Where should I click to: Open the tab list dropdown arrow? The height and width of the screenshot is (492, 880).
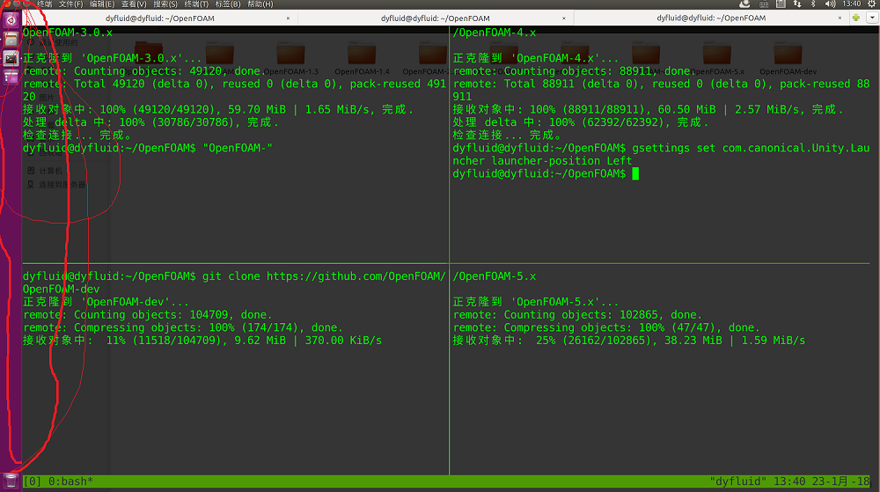click(x=872, y=18)
